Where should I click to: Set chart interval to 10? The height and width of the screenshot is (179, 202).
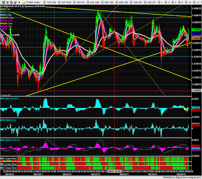[188, 2]
